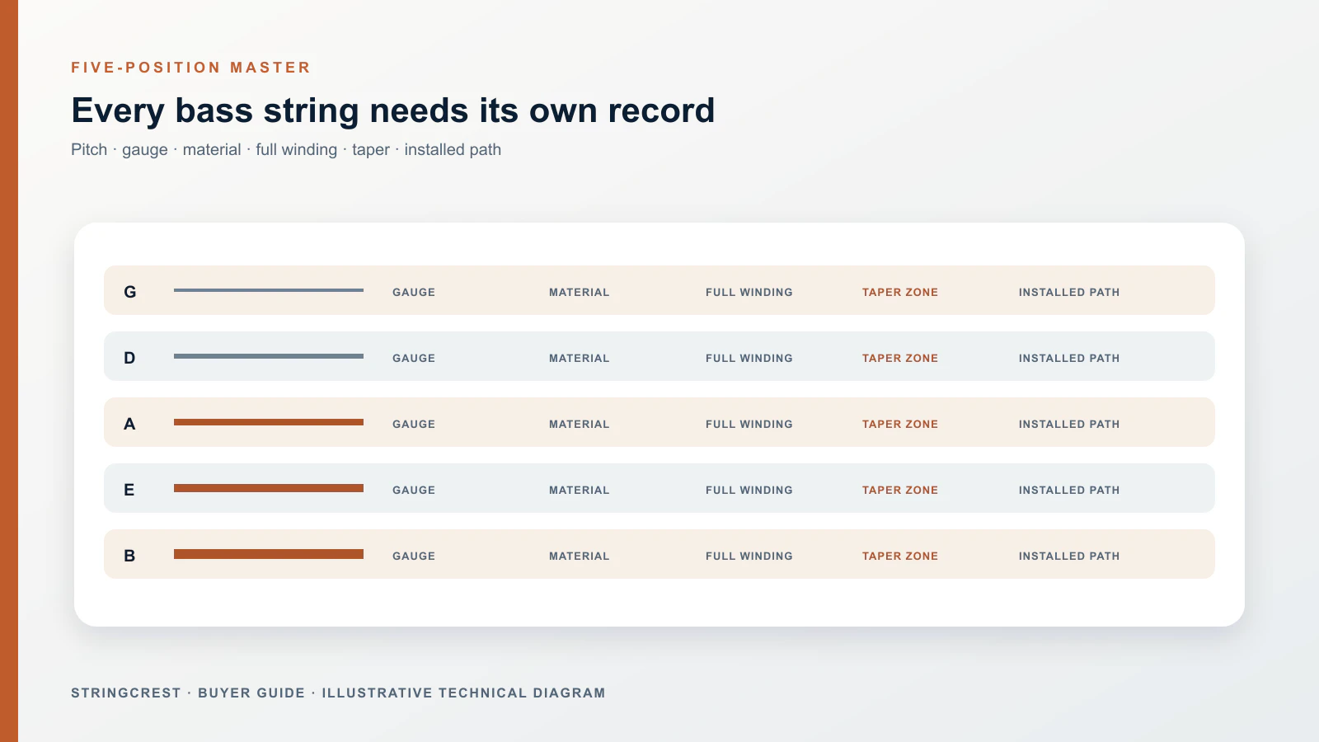Click the orange E string bar
This screenshot has width=1319, height=742.
click(269, 488)
